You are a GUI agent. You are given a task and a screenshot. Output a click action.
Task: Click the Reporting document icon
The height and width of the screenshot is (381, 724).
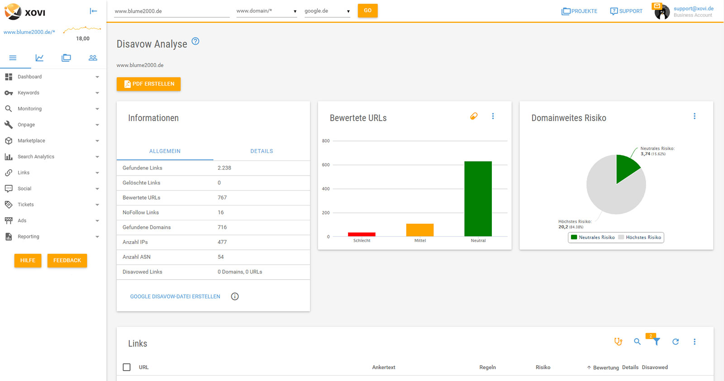(9, 237)
